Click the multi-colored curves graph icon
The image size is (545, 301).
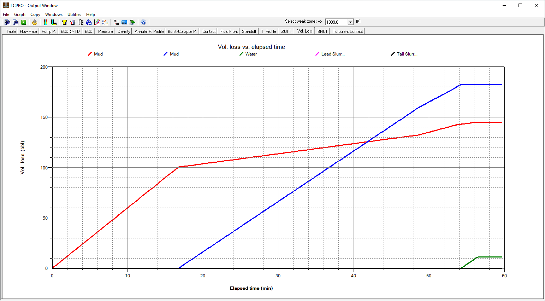point(97,22)
